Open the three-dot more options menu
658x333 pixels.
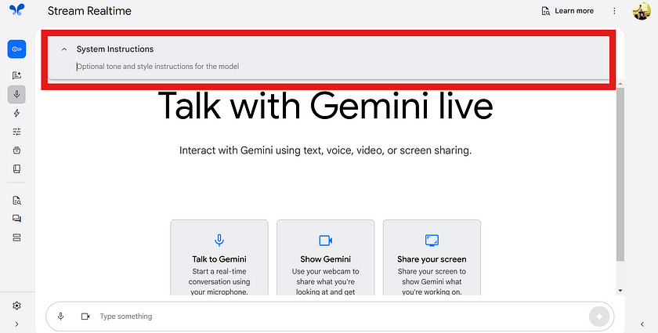614,11
